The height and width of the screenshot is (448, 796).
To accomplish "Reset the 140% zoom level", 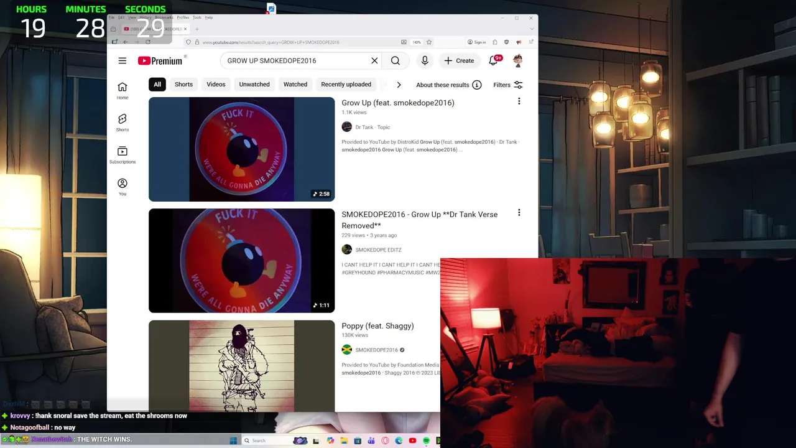I will coord(417,42).
